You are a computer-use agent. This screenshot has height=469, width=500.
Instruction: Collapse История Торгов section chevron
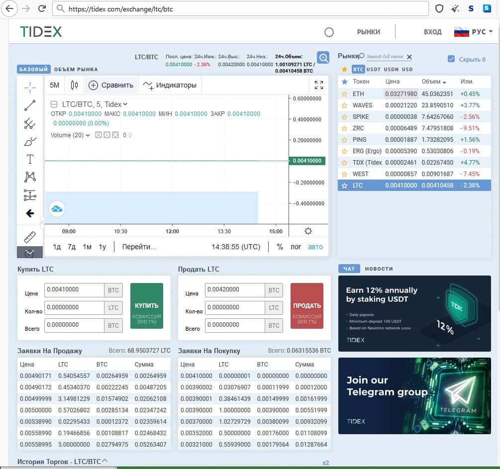click(x=104, y=461)
